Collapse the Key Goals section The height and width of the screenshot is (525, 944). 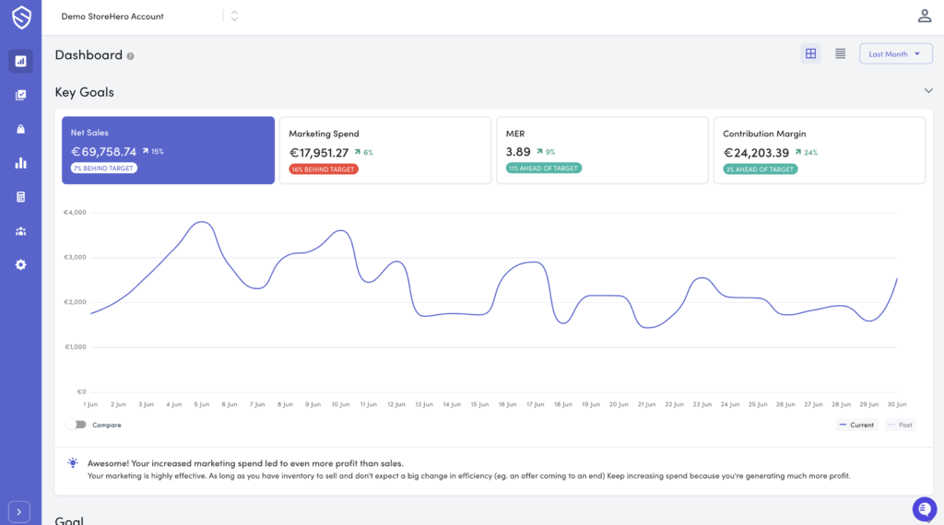tap(928, 91)
